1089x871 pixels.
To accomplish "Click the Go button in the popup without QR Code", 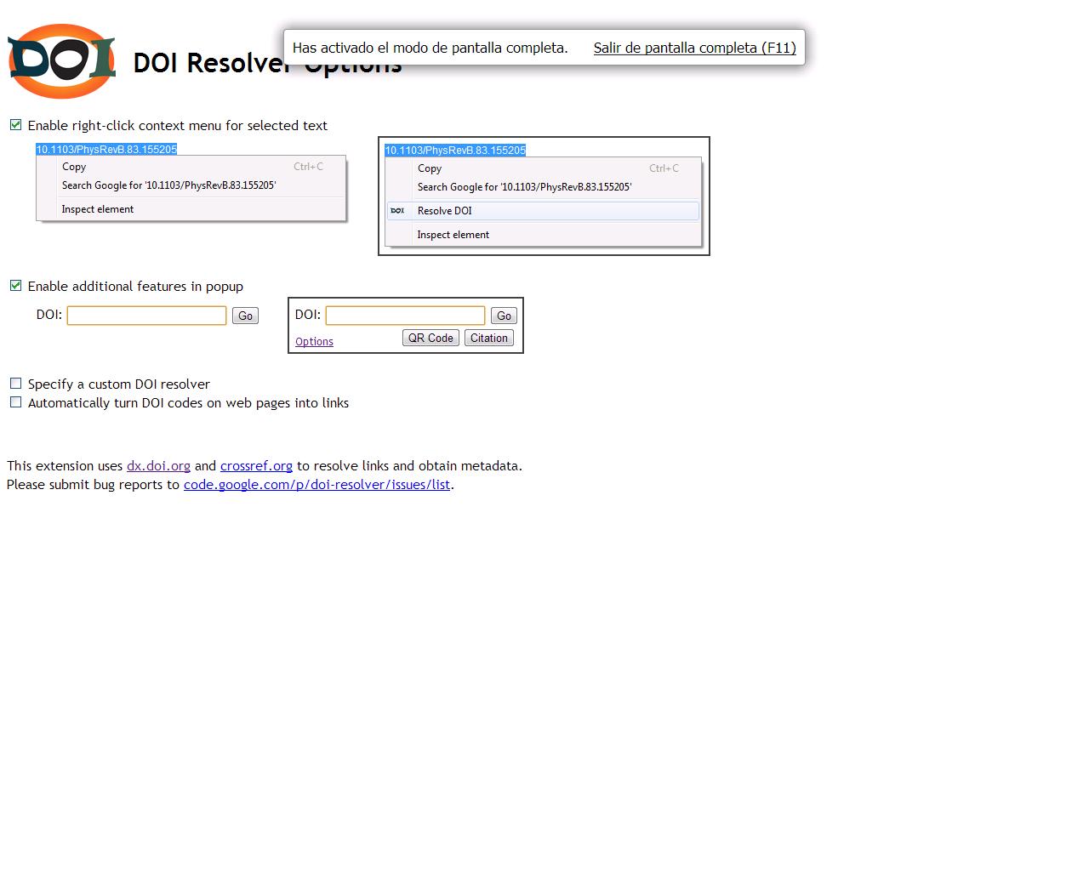I will point(245,316).
